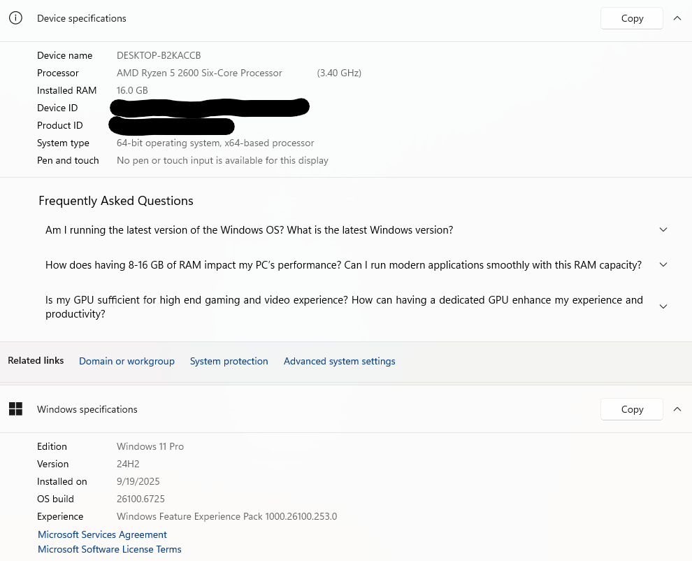Click the Device specifications header title
Image resolution: width=692 pixels, height=561 pixels.
[82, 18]
